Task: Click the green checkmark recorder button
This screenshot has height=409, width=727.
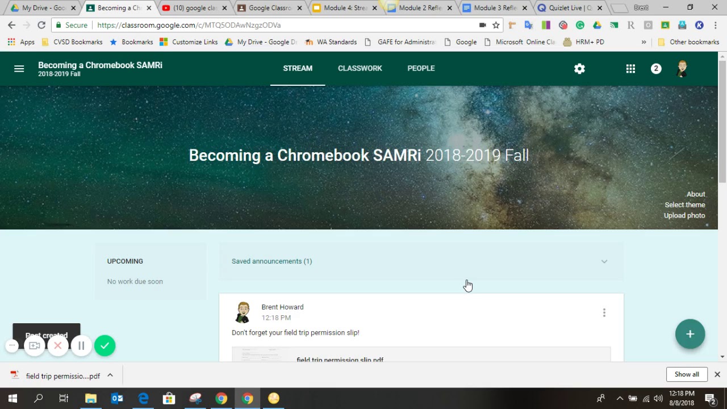Action: click(x=105, y=346)
